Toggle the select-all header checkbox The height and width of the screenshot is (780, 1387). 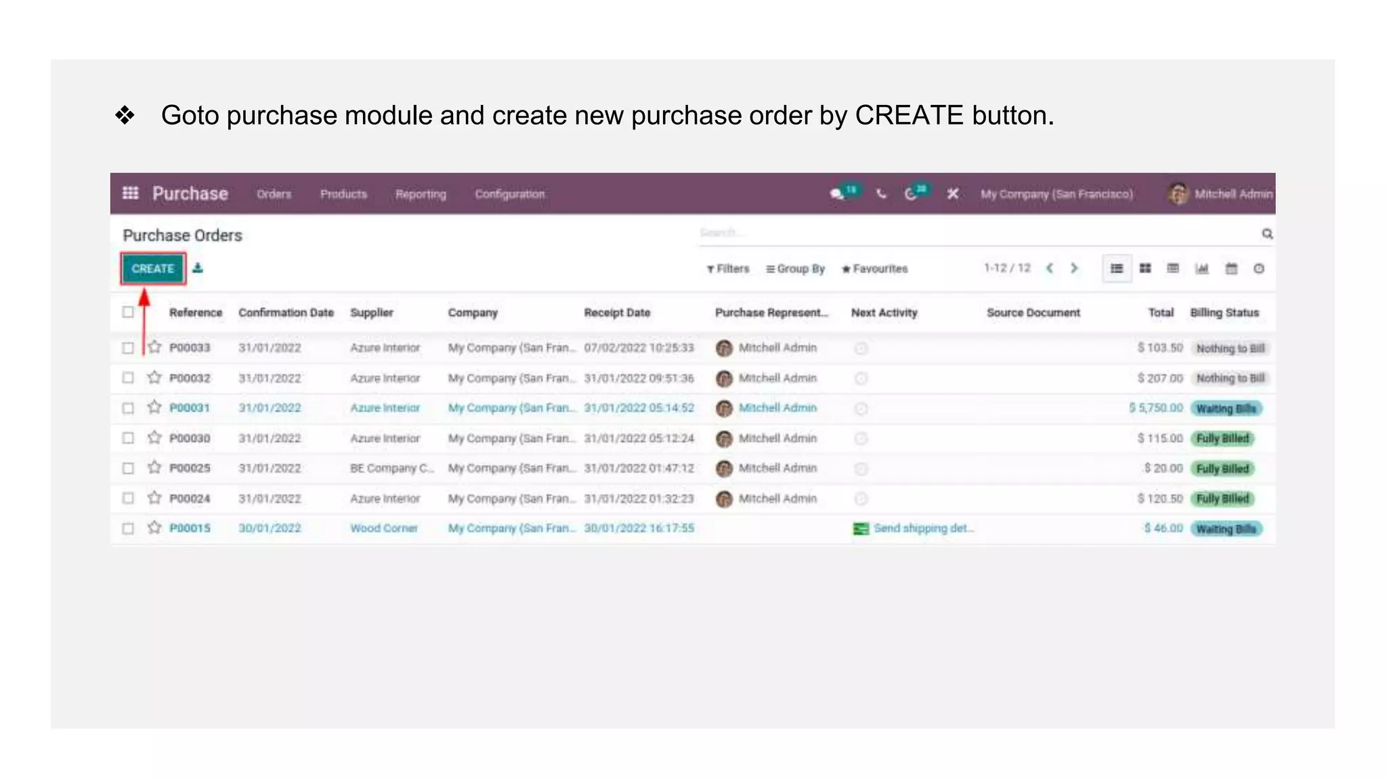128,312
